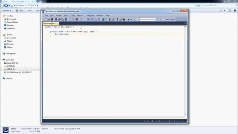Select Network in the sidebar
Screen dimensions: 238x134
pos(9,79)
